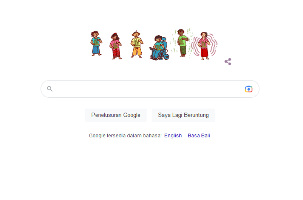Click "Google tersedia dalam bahasa" text
Image resolution: width=303 pixels, height=200 pixels.
[x=125, y=136]
